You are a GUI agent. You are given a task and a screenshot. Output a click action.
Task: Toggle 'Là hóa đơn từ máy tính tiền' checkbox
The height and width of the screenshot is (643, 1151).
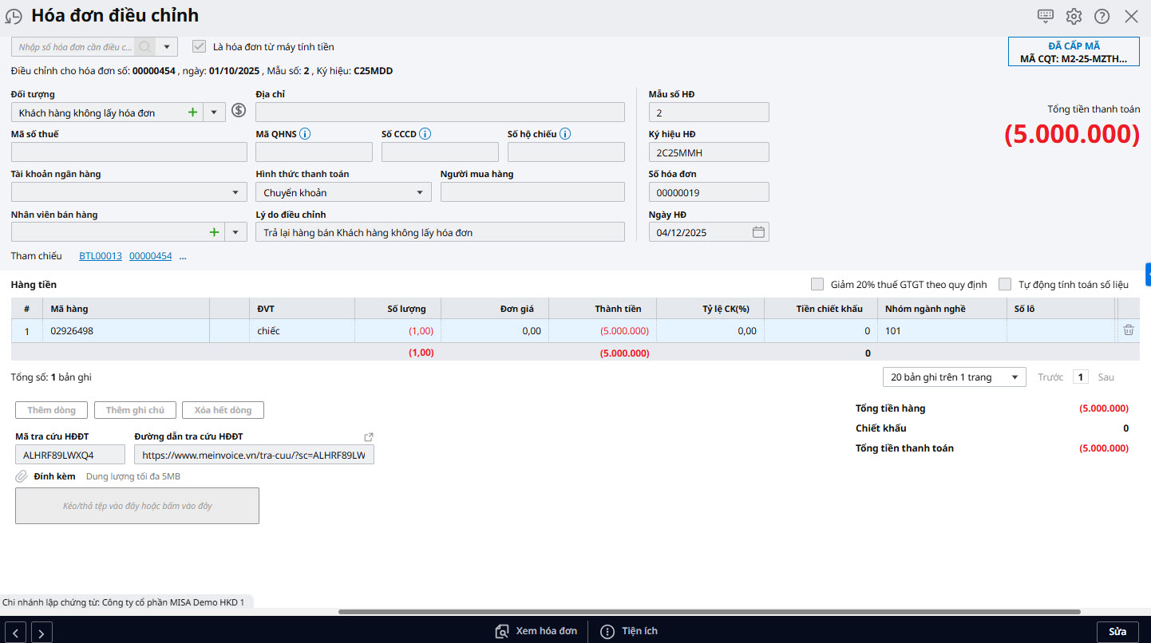point(200,47)
